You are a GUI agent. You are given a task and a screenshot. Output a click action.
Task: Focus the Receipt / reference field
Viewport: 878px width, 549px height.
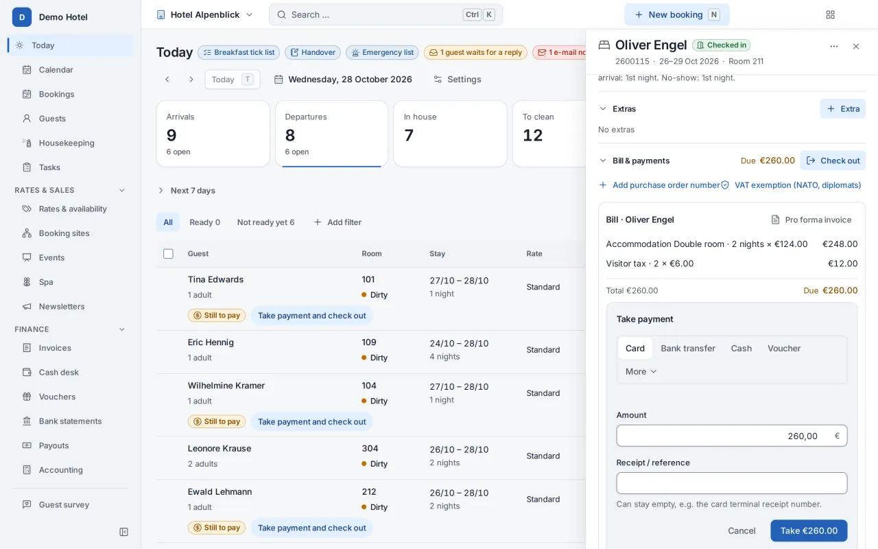tap(732, 483)
